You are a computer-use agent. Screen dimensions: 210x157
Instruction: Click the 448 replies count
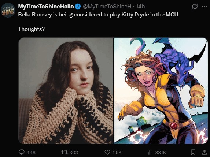[x=31, y=152]
